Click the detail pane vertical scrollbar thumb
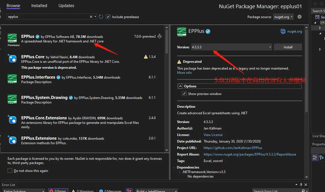This screenshot has height=192, width=325. pyautogui.click(x=306, y=71)
